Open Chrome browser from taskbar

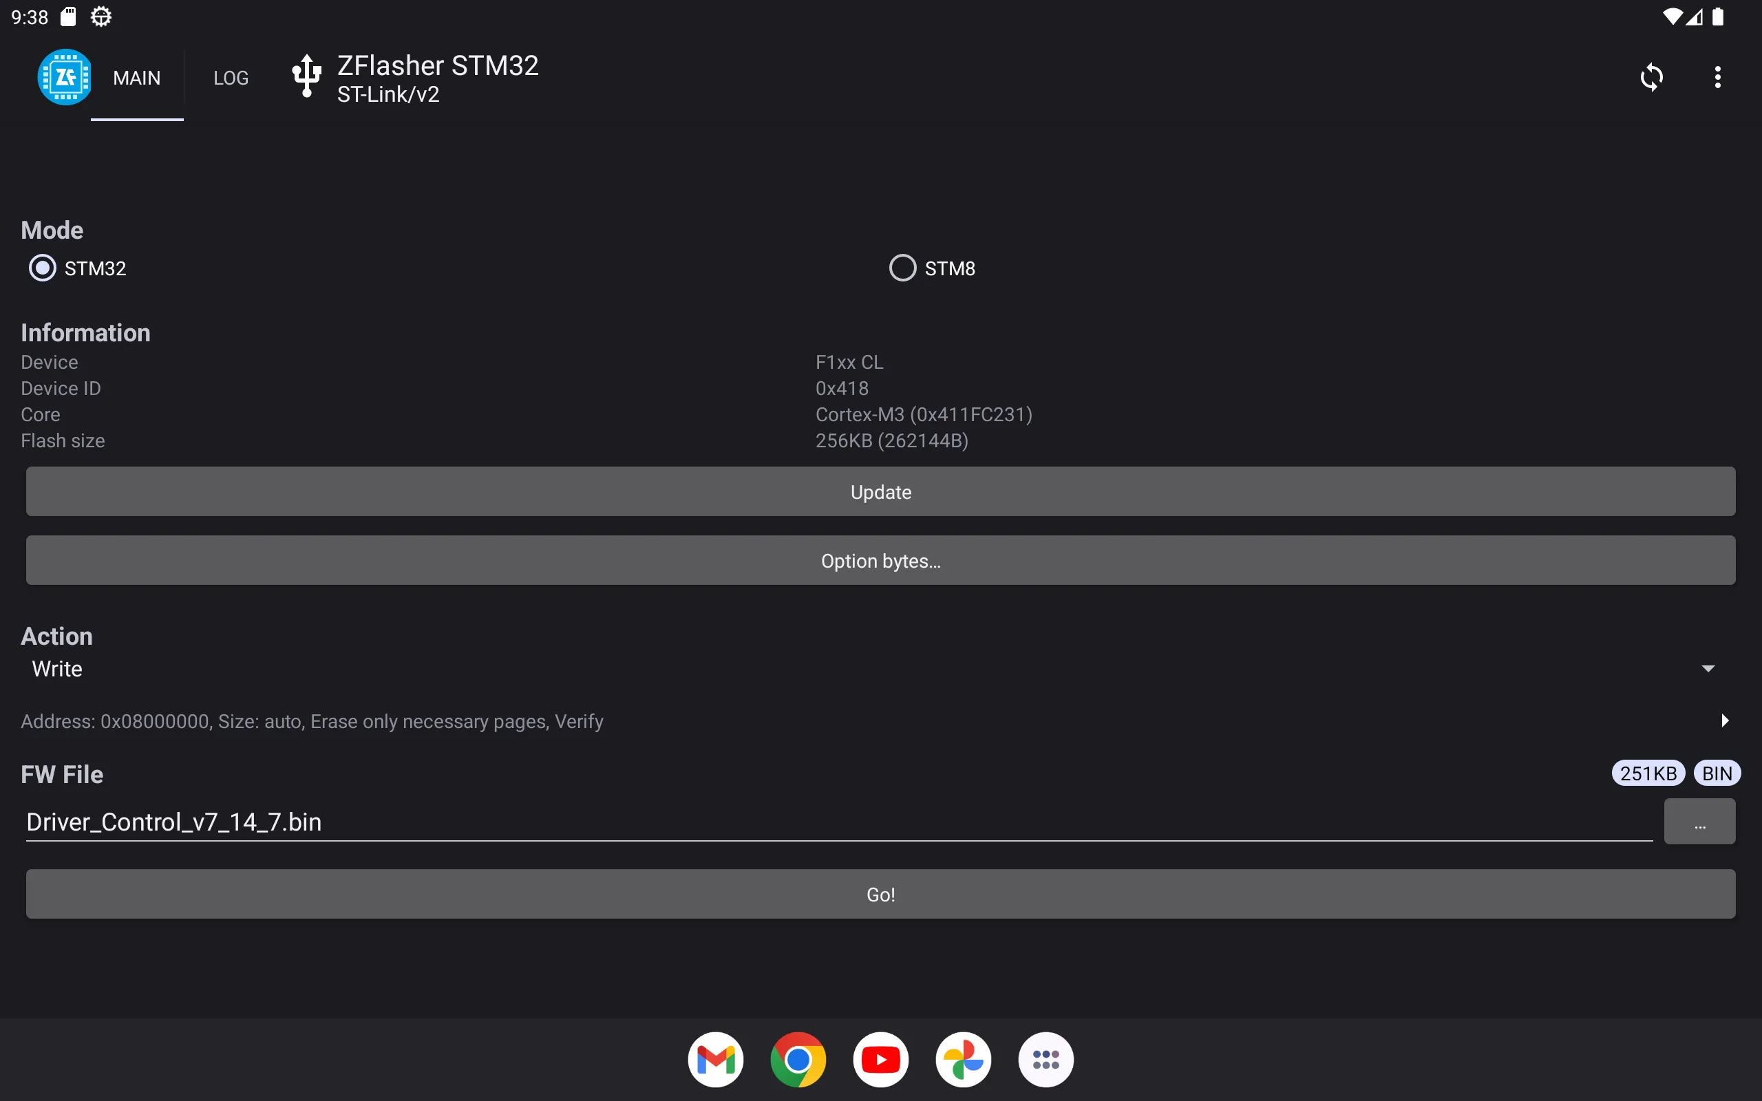799,1059
